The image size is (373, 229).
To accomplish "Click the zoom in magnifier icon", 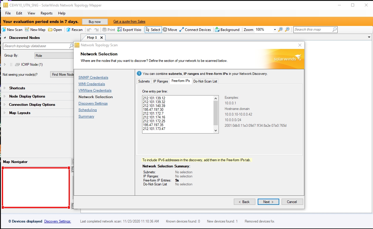I will click(280, 29).
